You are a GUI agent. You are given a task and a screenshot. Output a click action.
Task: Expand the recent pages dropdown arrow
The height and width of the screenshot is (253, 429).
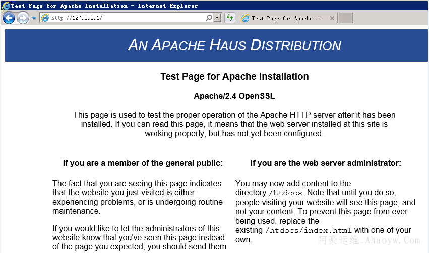(34, 18)
